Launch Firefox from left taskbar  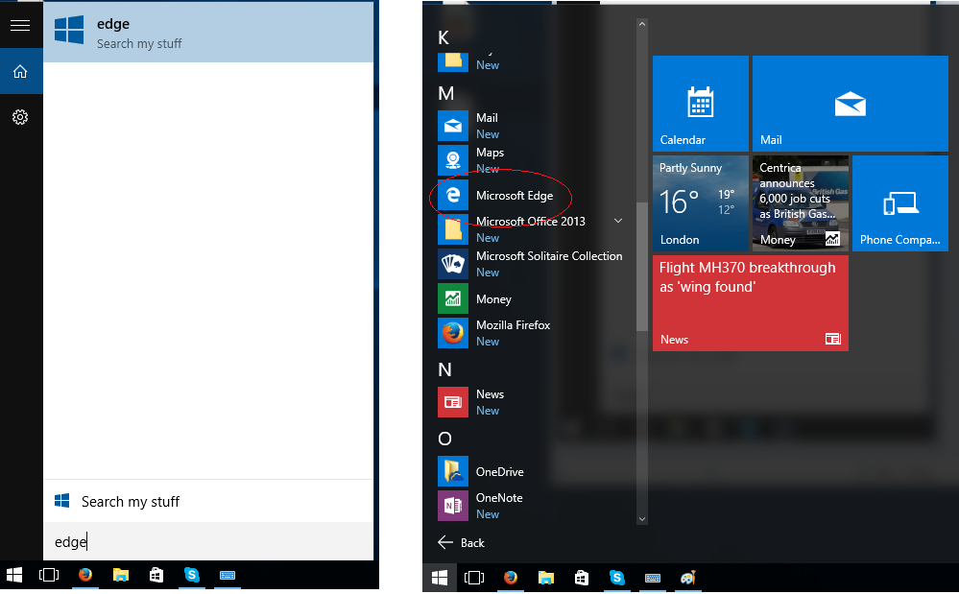click(x=85, y=575)
